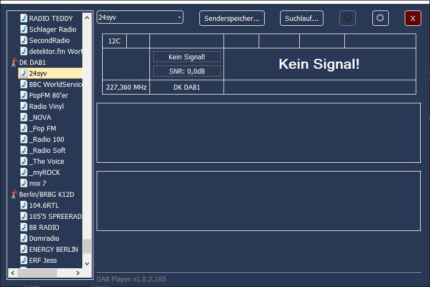Open the 24syv station dropdown
430x287 pixels.
(x=140, y=18)
